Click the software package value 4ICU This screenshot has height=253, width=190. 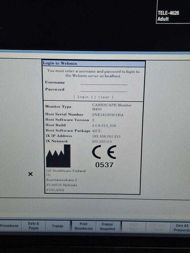coord(97,131)
